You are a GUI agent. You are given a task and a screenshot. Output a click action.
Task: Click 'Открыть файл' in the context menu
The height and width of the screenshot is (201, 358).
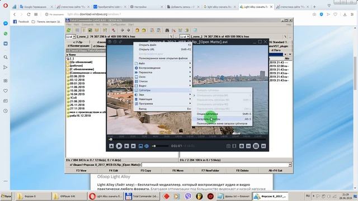163,45
